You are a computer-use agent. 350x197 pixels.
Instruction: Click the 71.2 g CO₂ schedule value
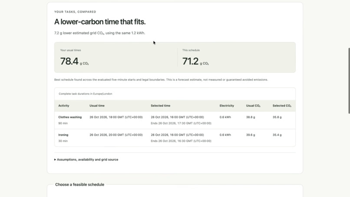195,61
